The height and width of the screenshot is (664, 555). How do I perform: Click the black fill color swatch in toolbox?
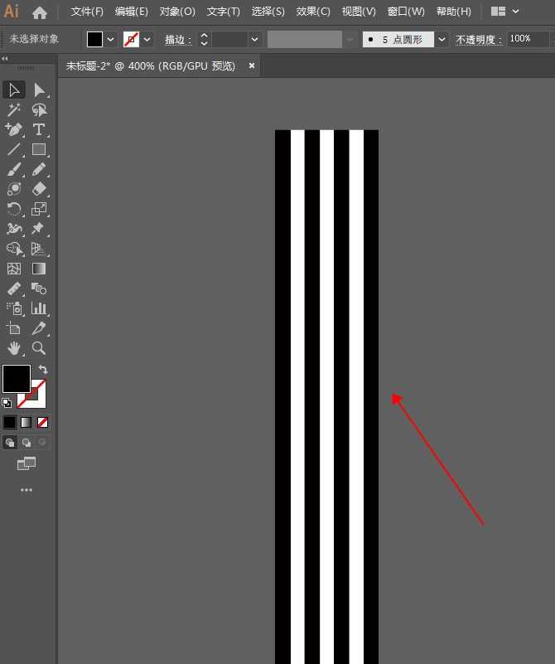(x=16, y=379)
